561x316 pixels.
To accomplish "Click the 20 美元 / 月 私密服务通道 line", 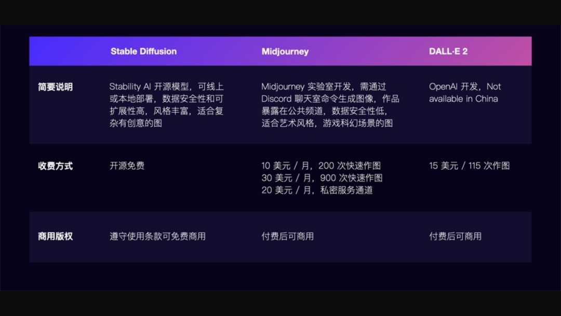I will click(317, 190).
